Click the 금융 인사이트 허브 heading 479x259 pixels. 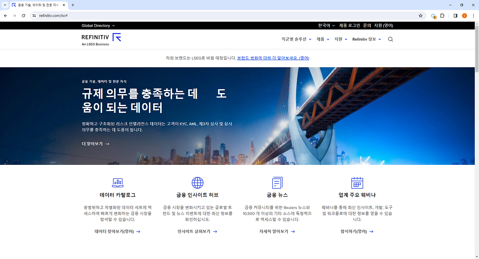(197, 195)
